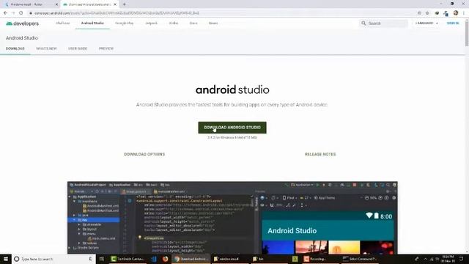
Task: Click the browser forward arrow
Action: [13, 13]
